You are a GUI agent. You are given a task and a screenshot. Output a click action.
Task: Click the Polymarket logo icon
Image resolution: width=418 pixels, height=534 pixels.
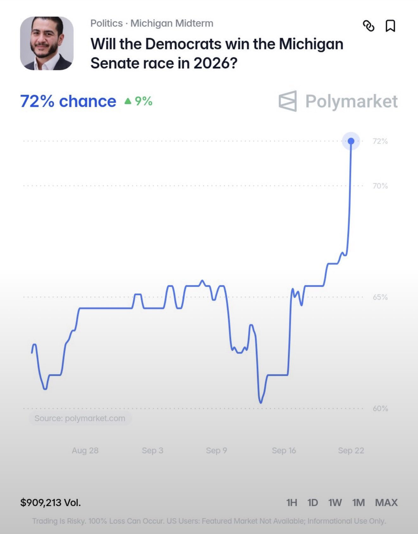coord(288,101)
